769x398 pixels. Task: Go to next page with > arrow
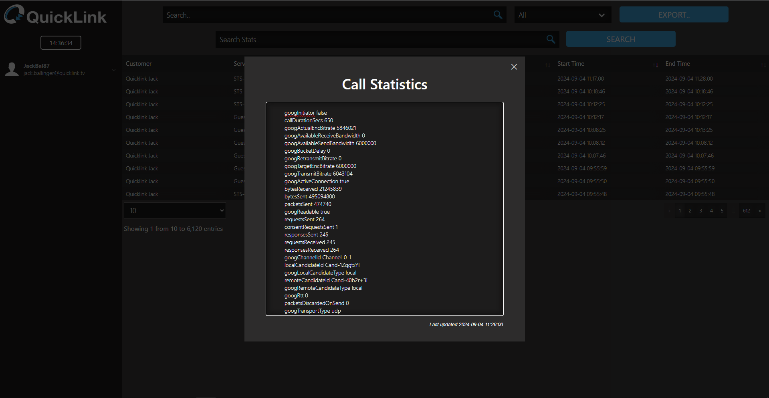[x=759, y=211]
